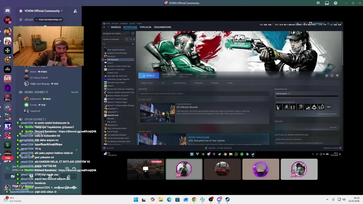Click Oyun Ekle at Steam bottom
This screenshot has width=363, height=204.
click(x=109, y=148)
